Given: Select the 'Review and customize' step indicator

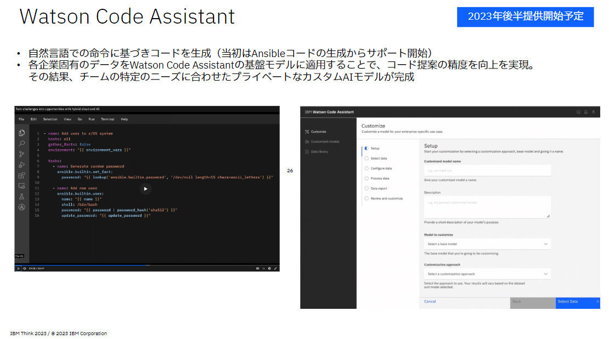Looking at the screenshot, I should point(366,199).
